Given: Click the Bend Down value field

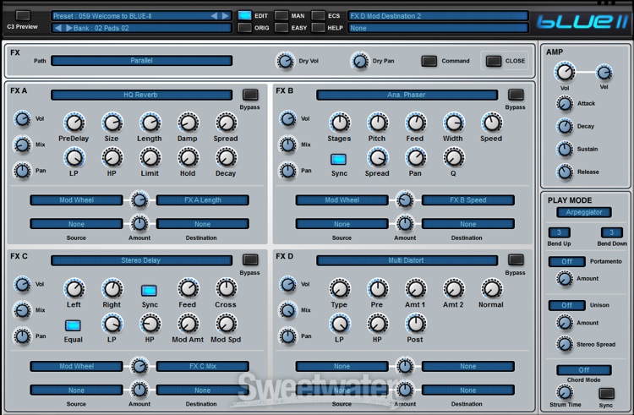Looking at the screenshot, I should 611,232.
